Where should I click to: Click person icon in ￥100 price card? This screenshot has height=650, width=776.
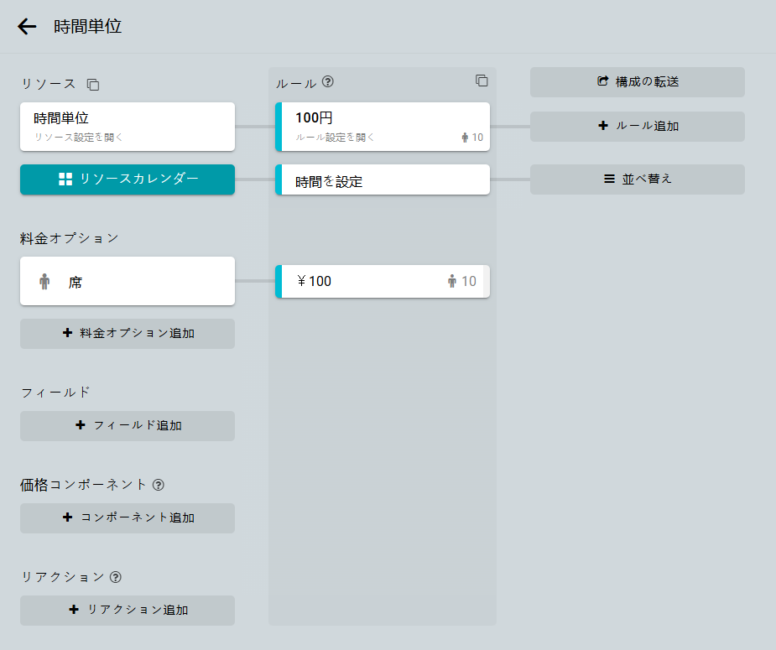pyautogui.click(x=452, y=281)
